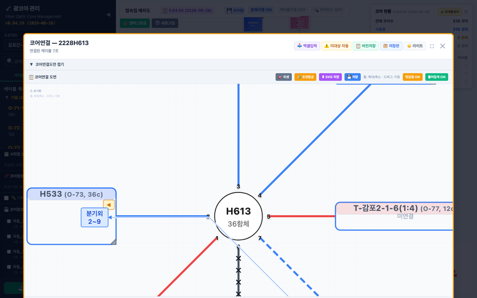Collapse the 코어연결도면 접기 section
The height and width of the screenshot is (298, 477).
click(47, 65)
